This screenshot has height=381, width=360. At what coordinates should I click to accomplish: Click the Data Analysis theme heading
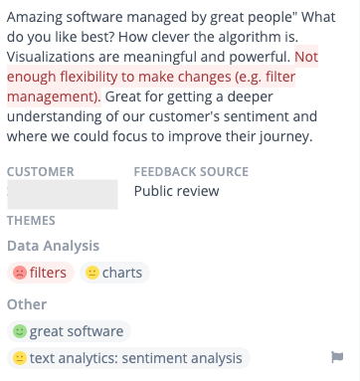(53, 246)
